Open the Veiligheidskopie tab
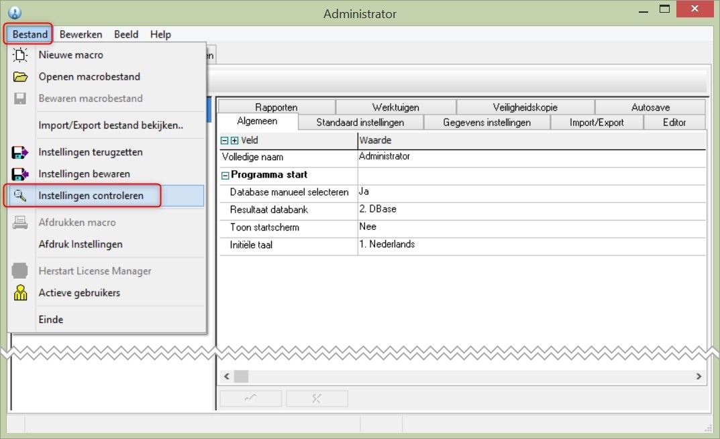The width and height of the screenshot is (720, 439). 525,107
